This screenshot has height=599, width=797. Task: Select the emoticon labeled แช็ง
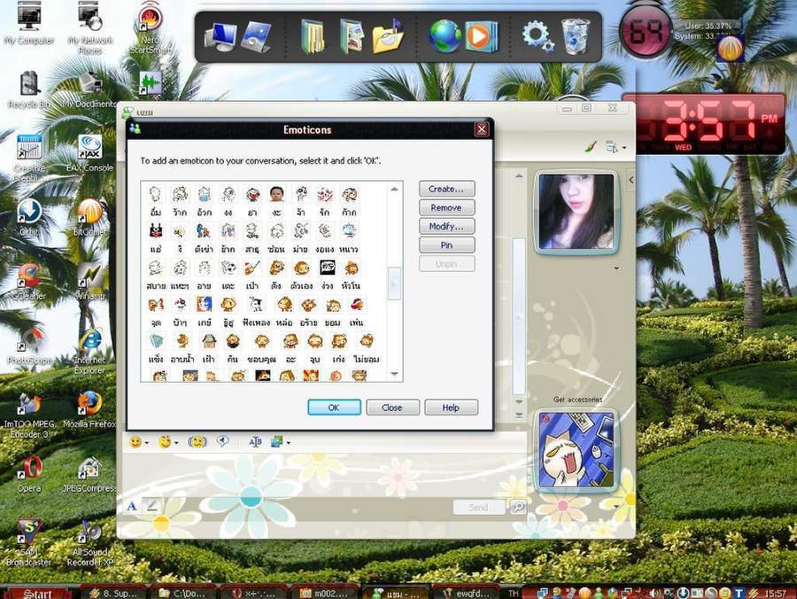click(x=156, y=340)
